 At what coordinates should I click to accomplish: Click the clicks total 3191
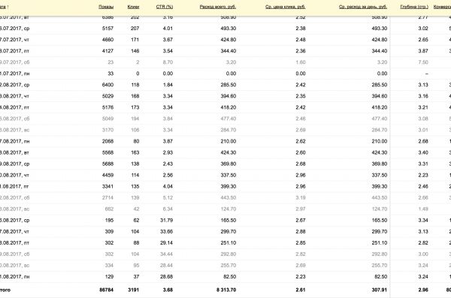pos(134,290)
